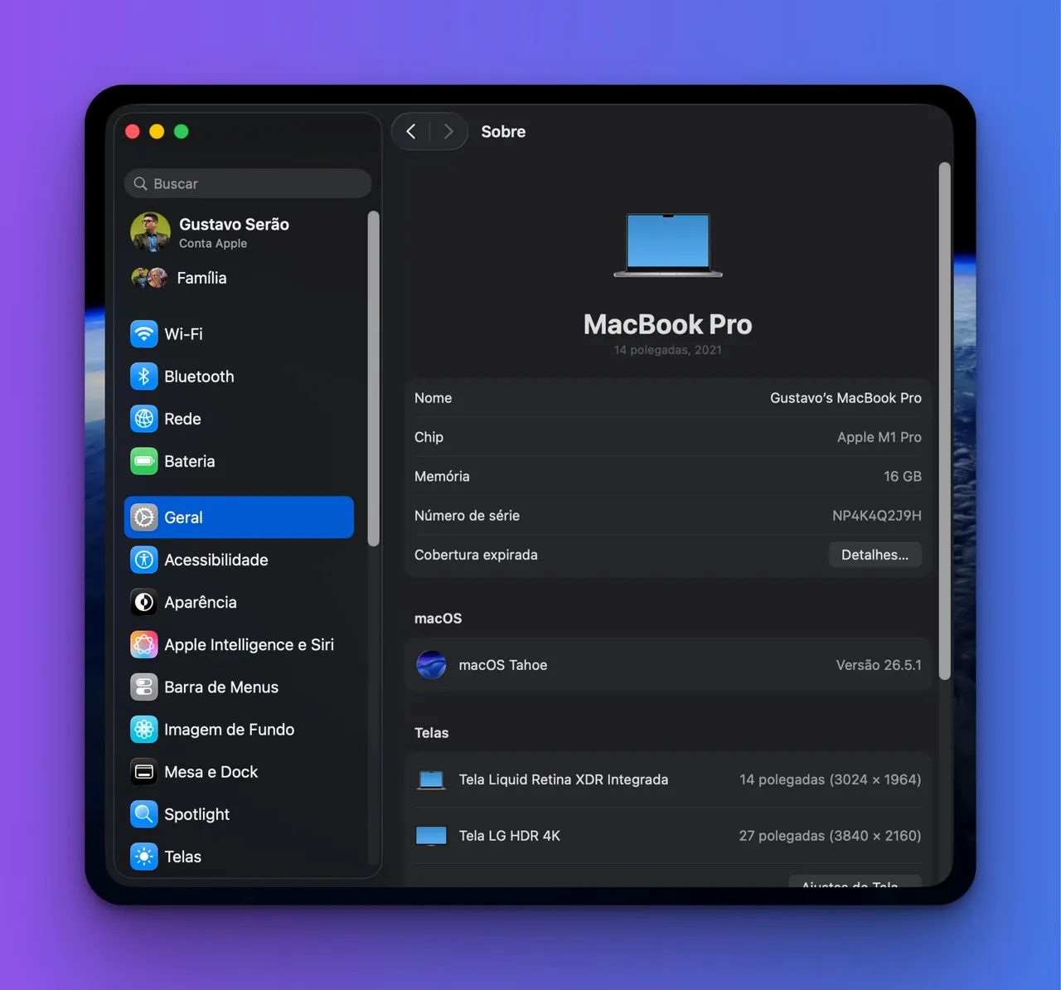Viewport: 1061px width, 990px height.
Task: Click the Geral gear icon
Action: point(144,517)
